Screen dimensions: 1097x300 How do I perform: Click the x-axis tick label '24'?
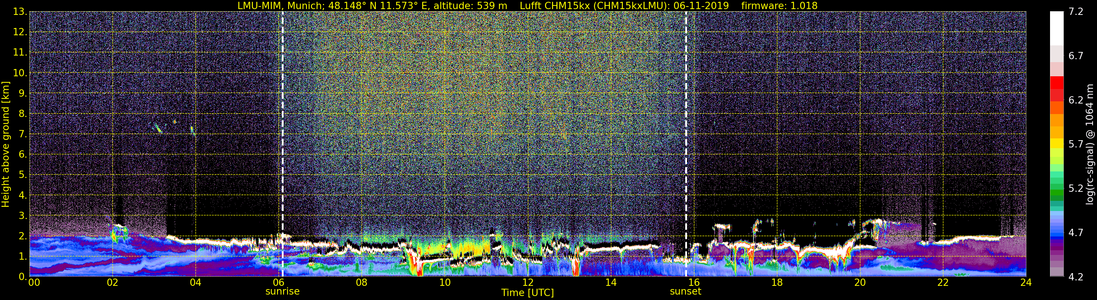click(1026, 283)
